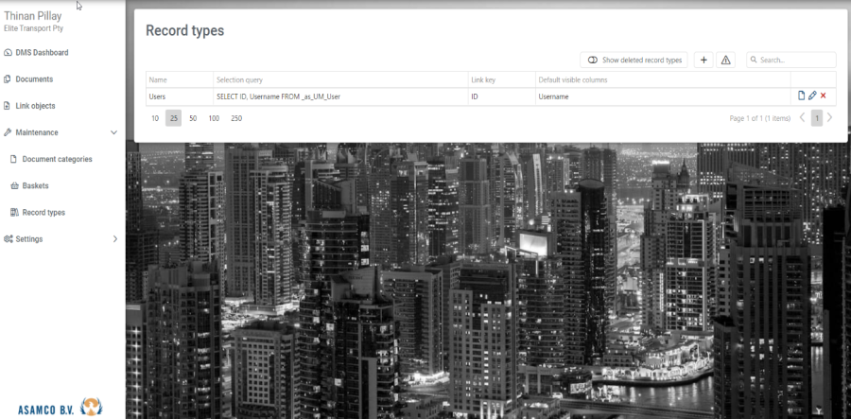
Task: Set page size to 250
Action: pyautogui.click(x=236, y=118)
